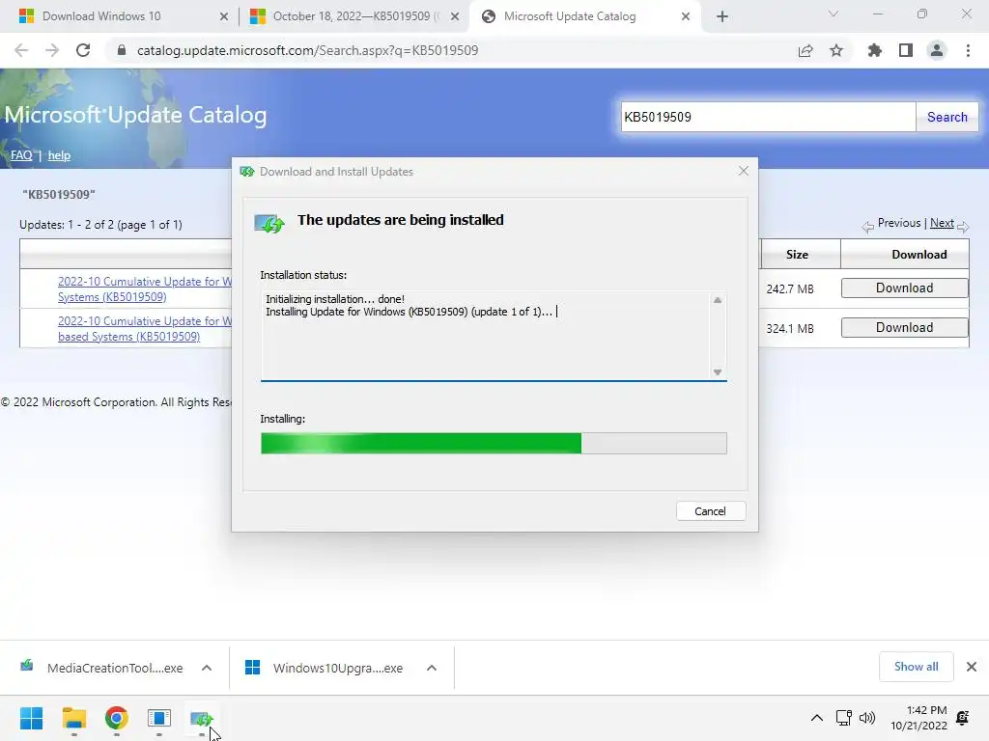The height and width of the screenshot is (741, 989).
Task: Open the Chrome profile avatar icon
Action: coord(937,50)
